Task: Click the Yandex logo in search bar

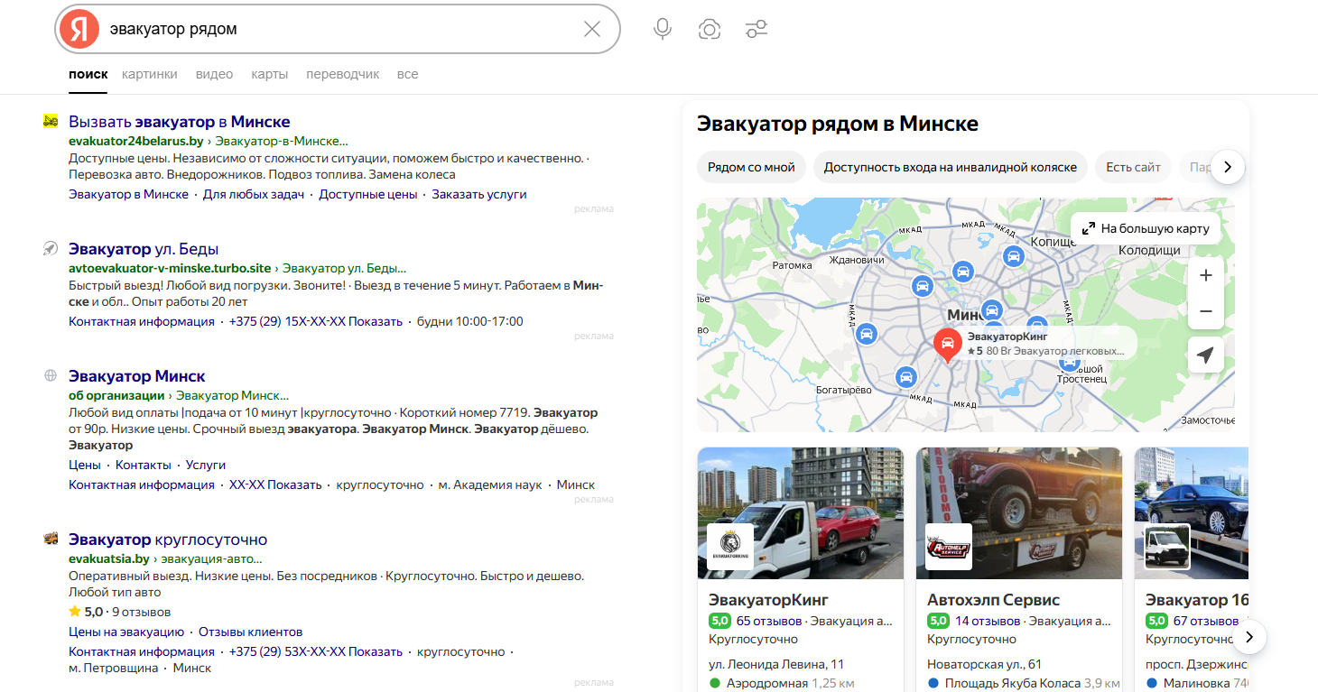Action: (79, 29)
